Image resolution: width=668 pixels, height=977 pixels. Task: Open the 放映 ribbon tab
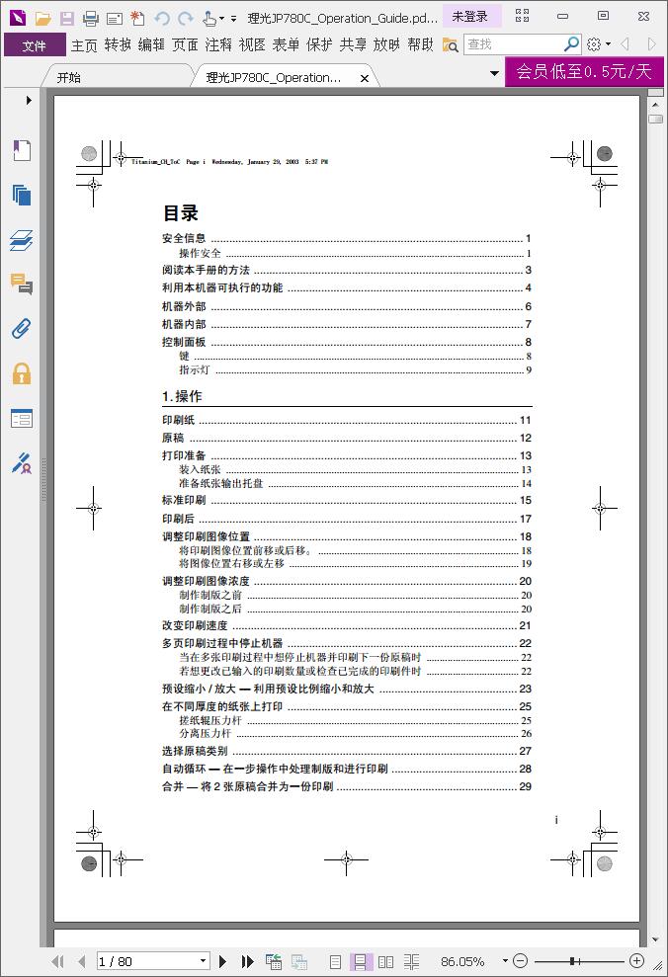click(x=386, y=44)
